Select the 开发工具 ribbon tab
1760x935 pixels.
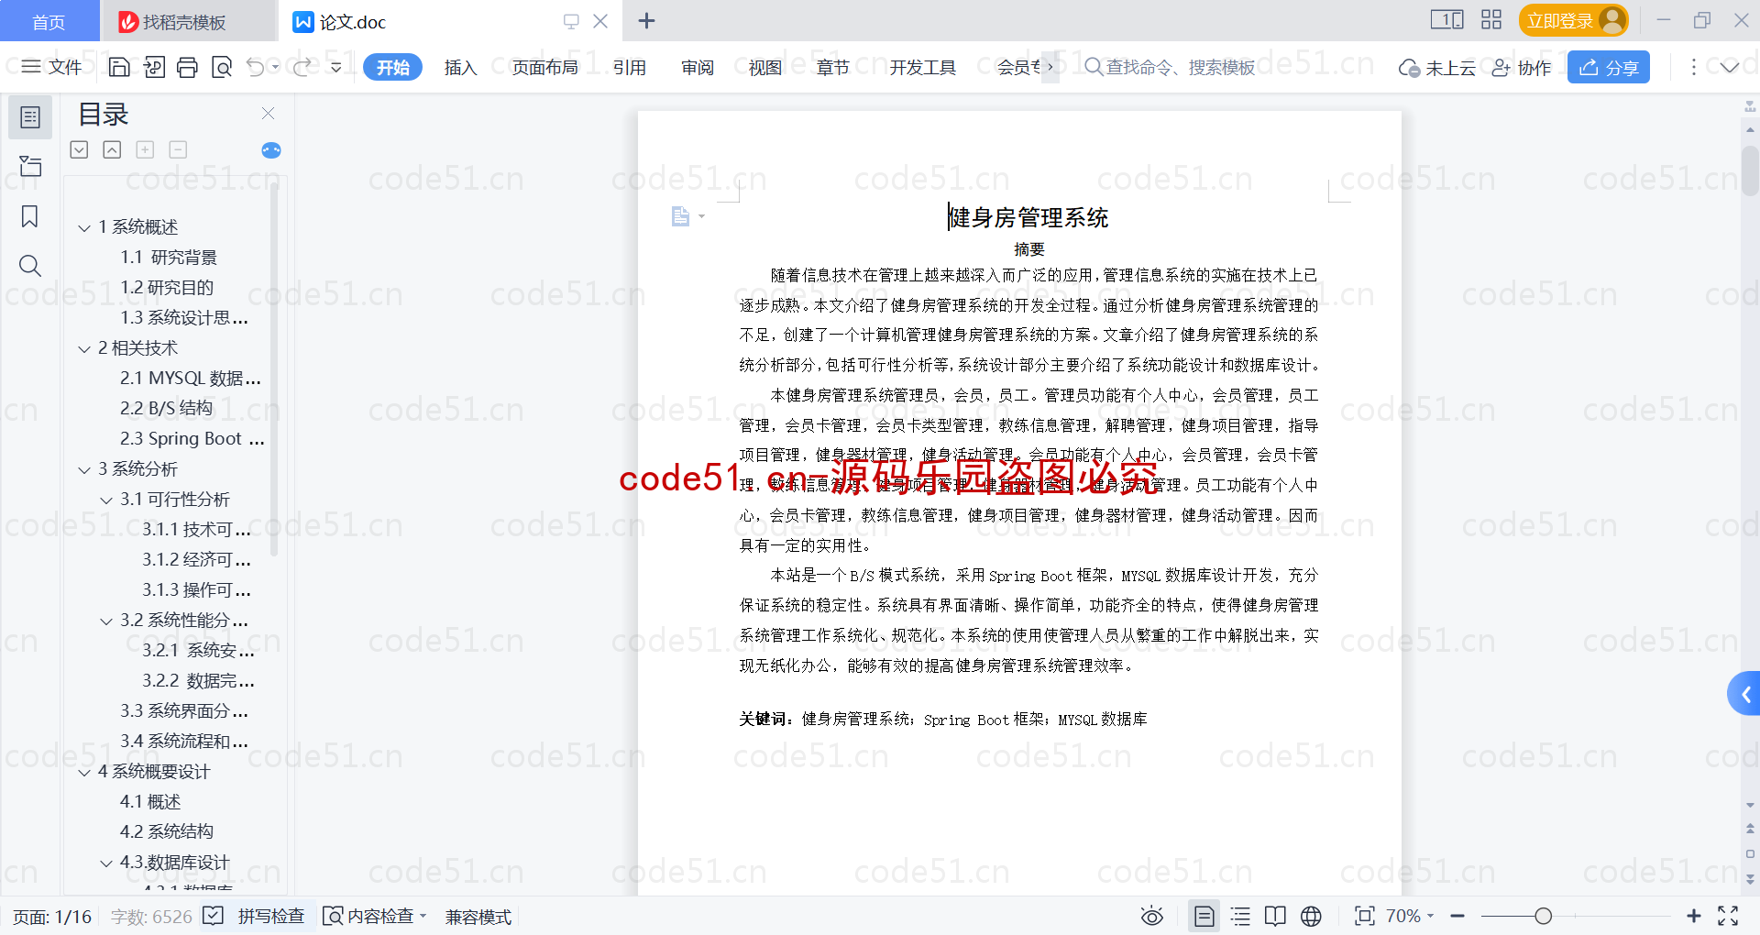click(x=922, y=67)
